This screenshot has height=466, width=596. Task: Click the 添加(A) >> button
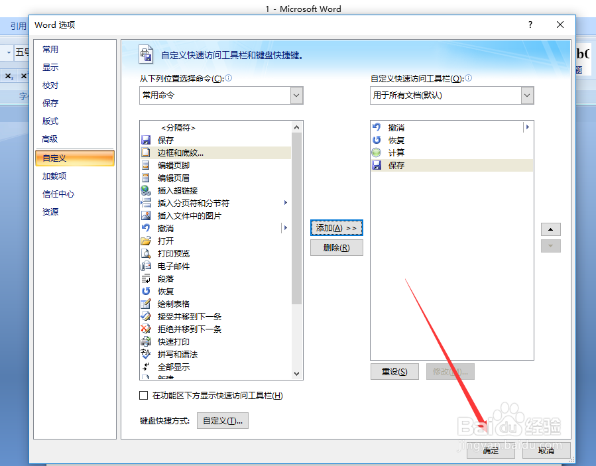pos(336,227)
